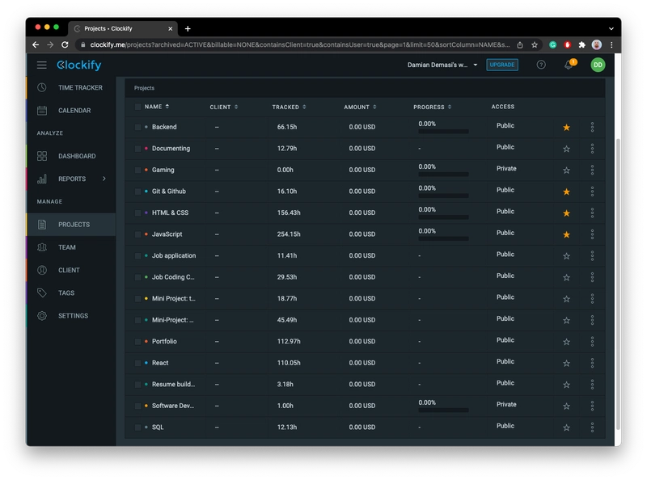Viewport: 647px width, 480px height.
Task: Unfavorite the JavaScript project star
Action: point(567,234)
